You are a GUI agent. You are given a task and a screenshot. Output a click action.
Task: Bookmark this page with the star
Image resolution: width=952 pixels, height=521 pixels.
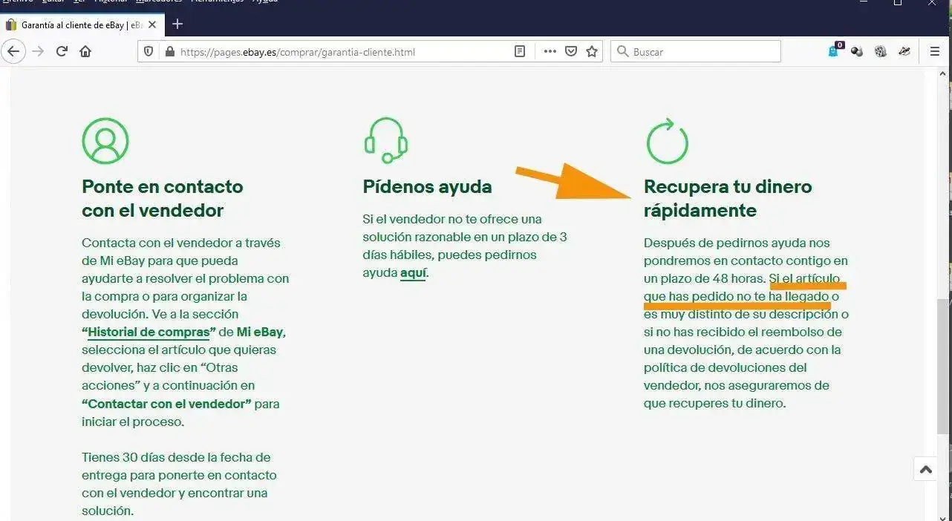[592, 51]
